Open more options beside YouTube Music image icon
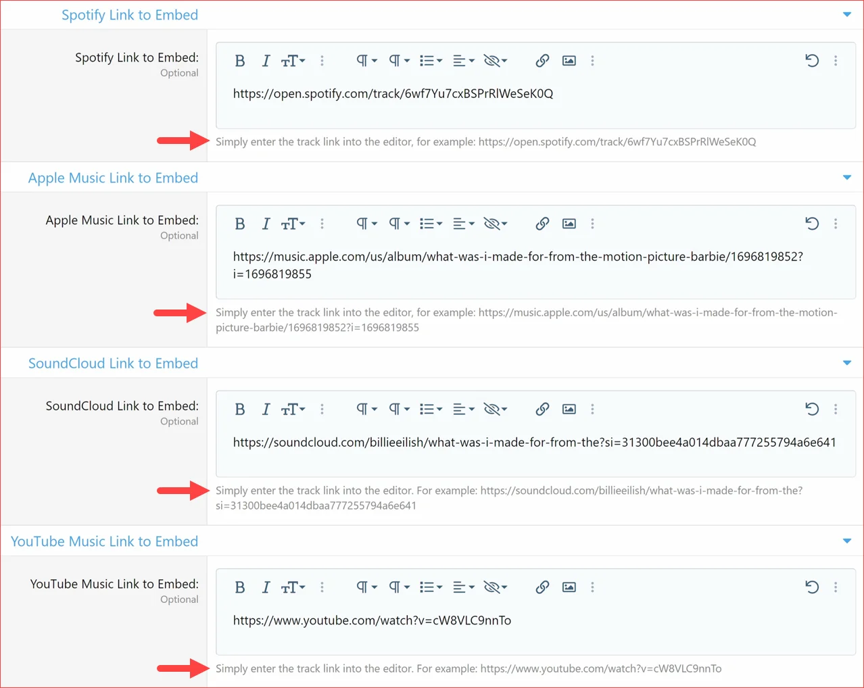The width and height of the screenshot is (864, 688). coord(592,587)
